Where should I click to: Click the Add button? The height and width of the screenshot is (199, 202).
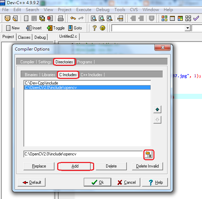tap(75, 166)
